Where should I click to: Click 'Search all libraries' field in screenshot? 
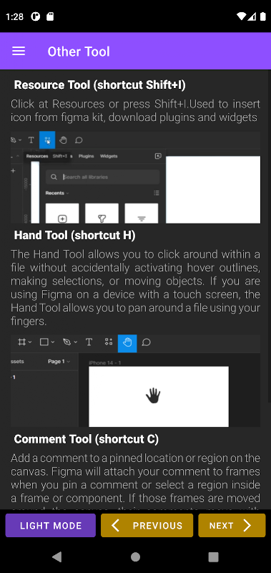click(102, 177)
